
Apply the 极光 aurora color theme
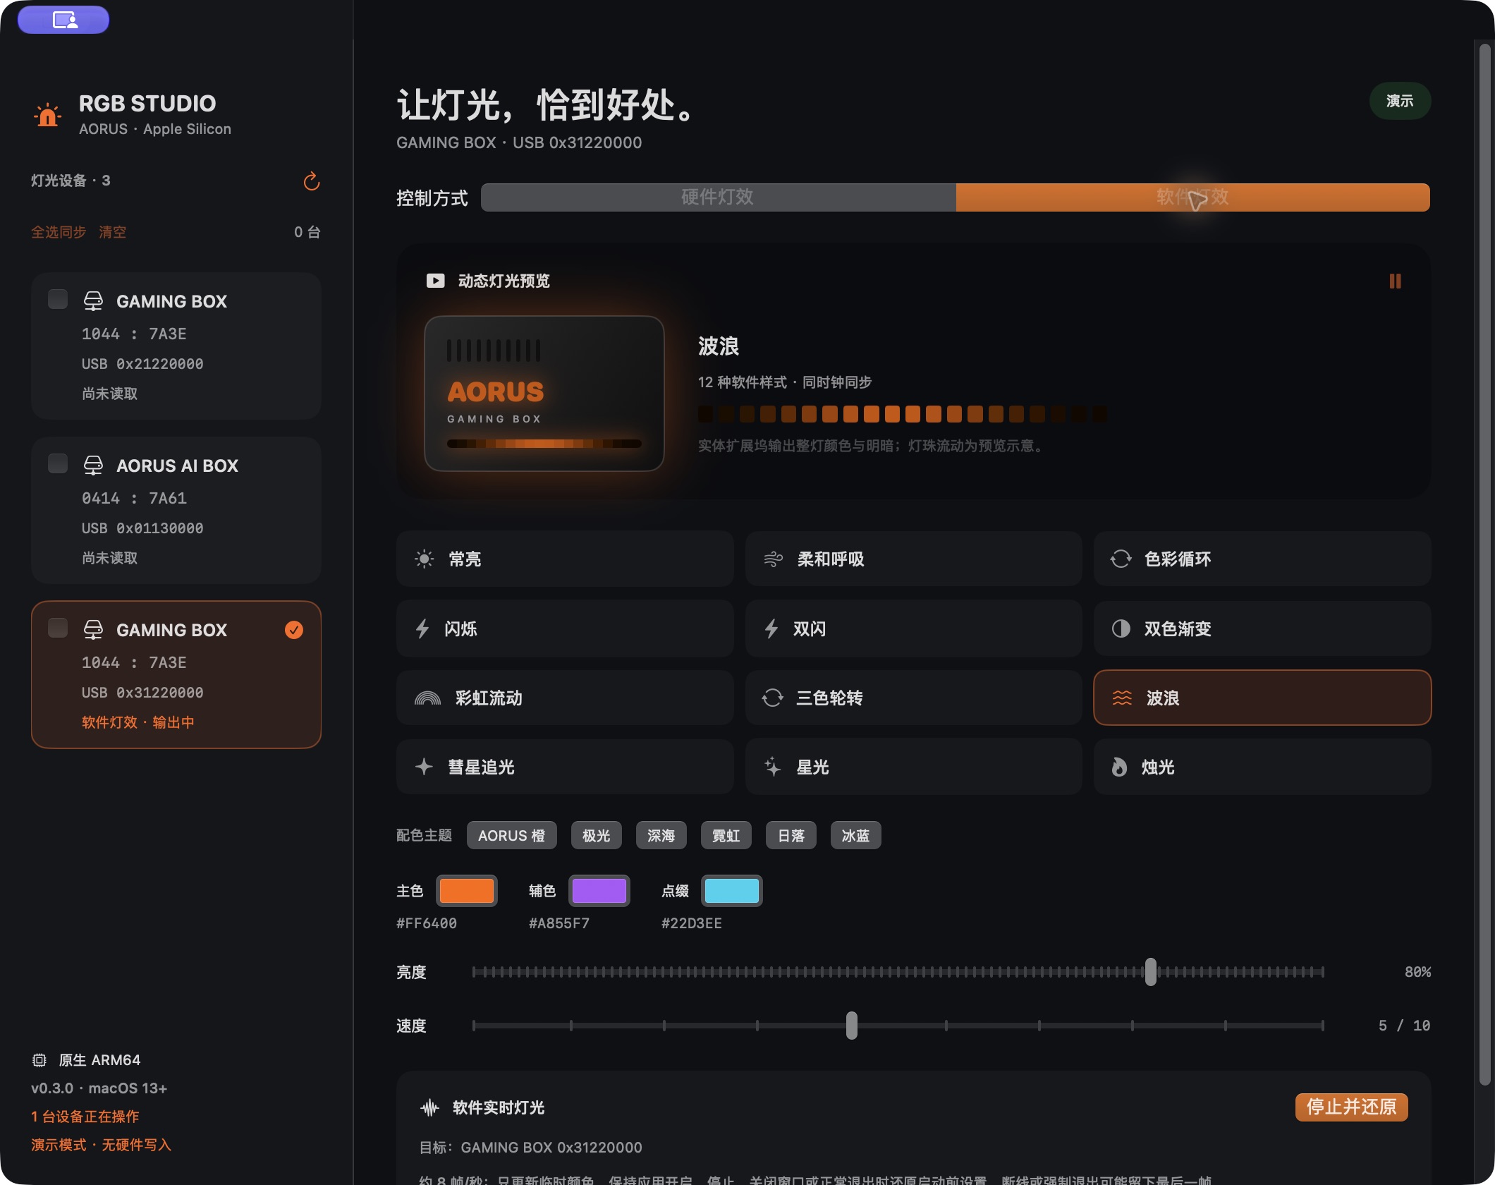click(x=596, y=836)
